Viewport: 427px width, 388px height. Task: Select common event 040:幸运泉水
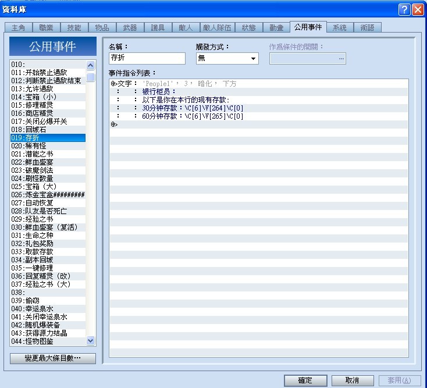pyautogui.click(x=48, y=309)
